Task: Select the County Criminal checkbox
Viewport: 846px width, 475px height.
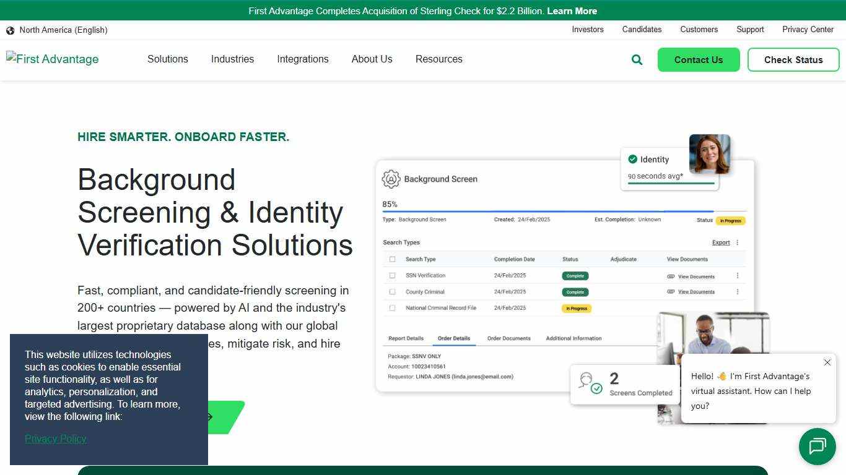Action: pos(392,291)
